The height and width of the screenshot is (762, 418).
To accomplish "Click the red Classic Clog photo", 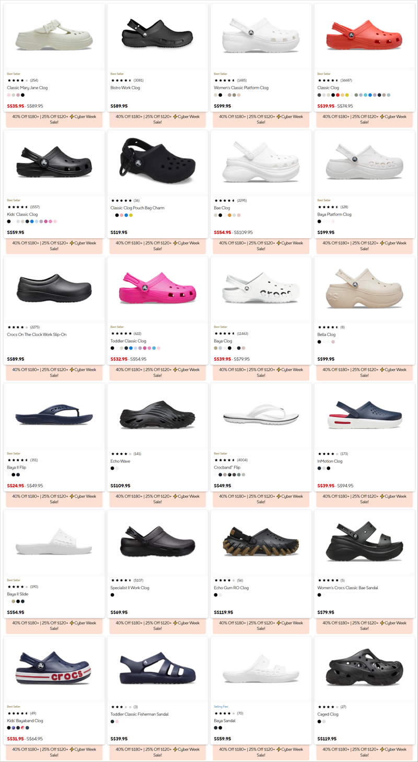I will (364, 37).
